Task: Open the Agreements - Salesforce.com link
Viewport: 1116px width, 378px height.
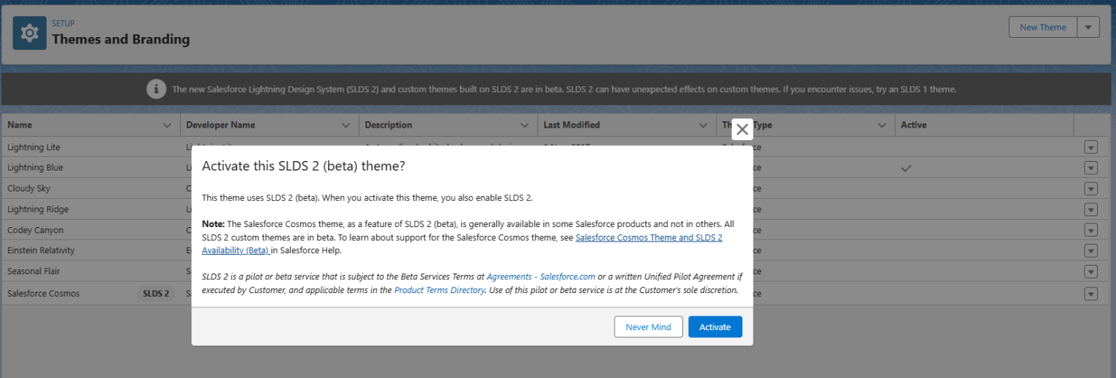Action: (541, 276)
